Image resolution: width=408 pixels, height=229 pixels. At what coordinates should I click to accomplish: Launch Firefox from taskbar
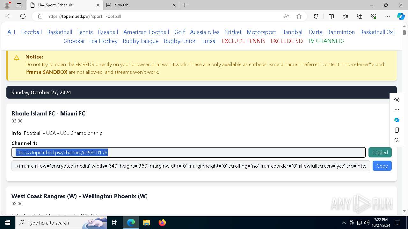tap(162, 223)
